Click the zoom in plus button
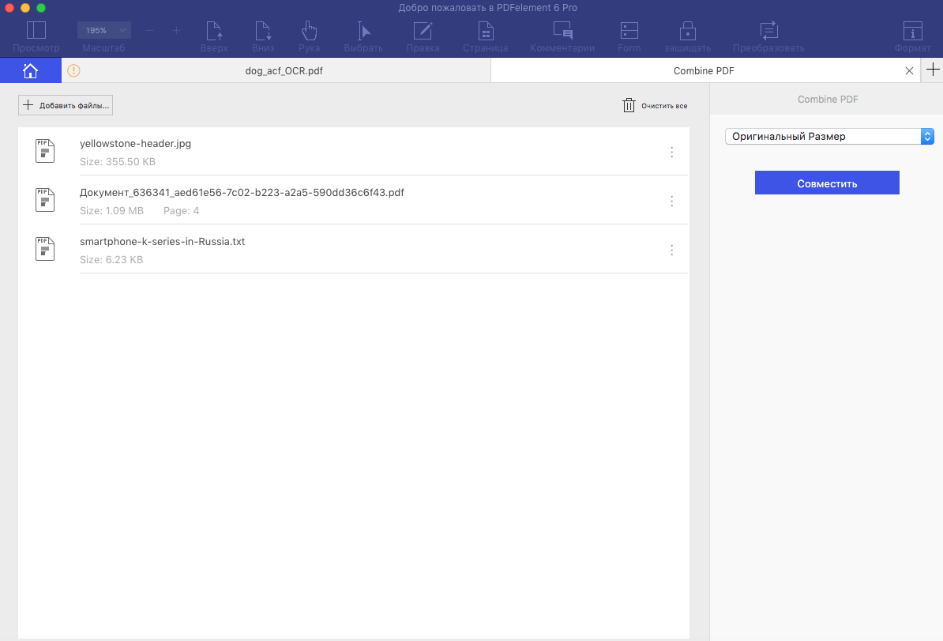 pos(176,30)
